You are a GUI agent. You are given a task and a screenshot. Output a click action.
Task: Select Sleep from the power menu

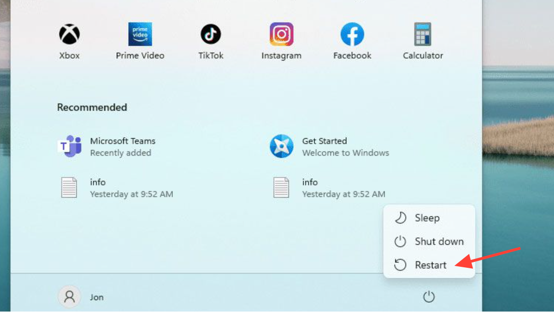coord(427,218)
